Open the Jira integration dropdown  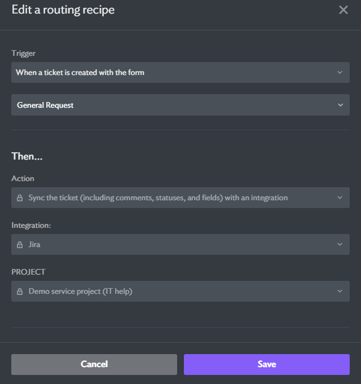point(180,244)
